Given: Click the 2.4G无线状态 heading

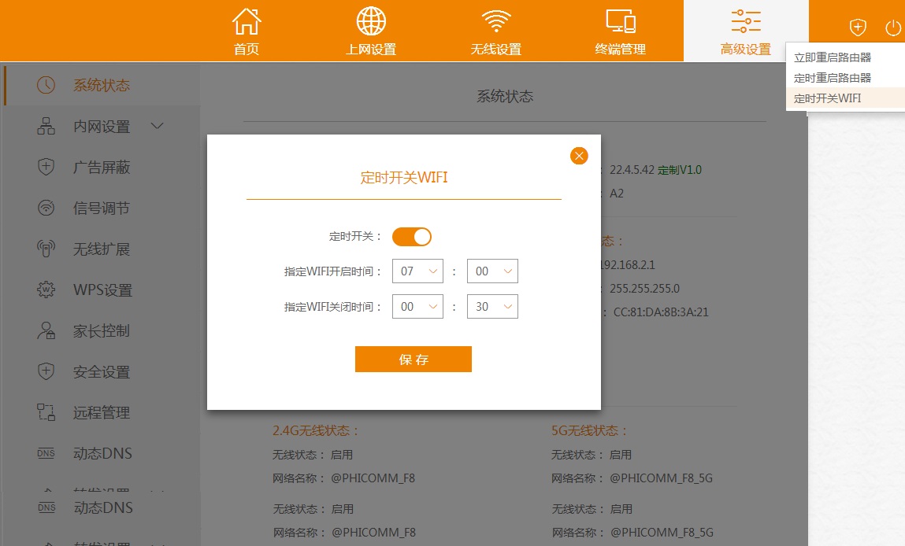Looking at the screenshot, I should point(315,430).
